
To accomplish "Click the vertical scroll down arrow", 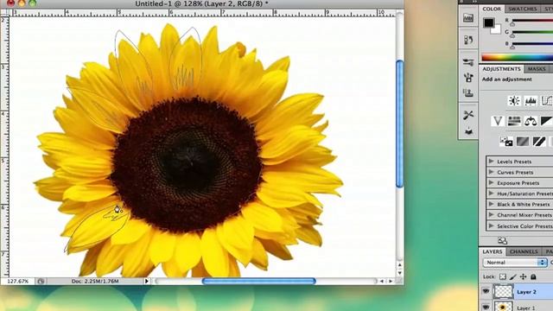I will click(x=399, y=273).
